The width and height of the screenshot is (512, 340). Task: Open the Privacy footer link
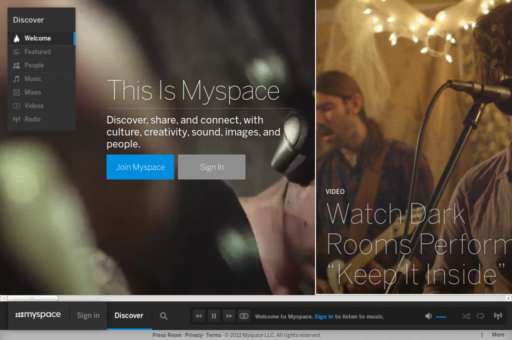(x=193, y=335)
